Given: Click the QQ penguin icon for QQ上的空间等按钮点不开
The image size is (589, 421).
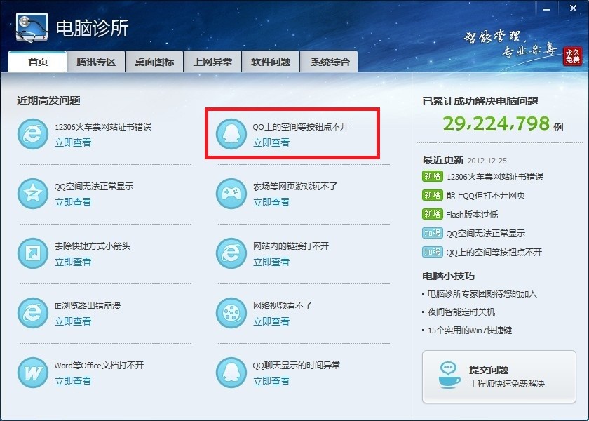Looking at the screenshot, I should click(230, 134).
